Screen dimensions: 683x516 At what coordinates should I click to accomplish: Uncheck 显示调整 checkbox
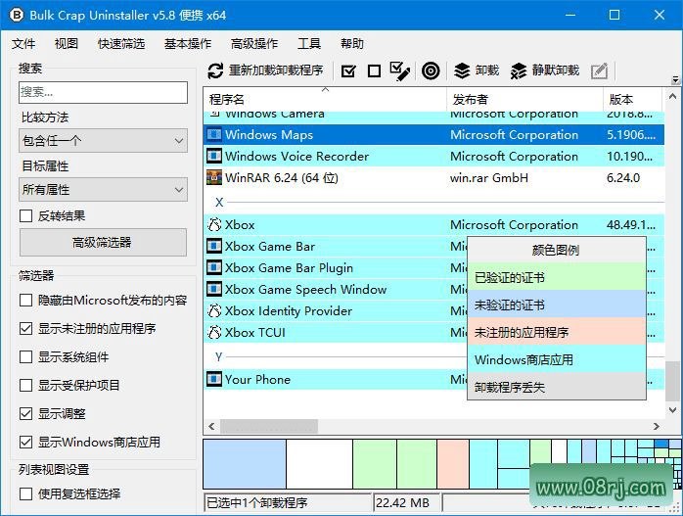click(25, 413)
